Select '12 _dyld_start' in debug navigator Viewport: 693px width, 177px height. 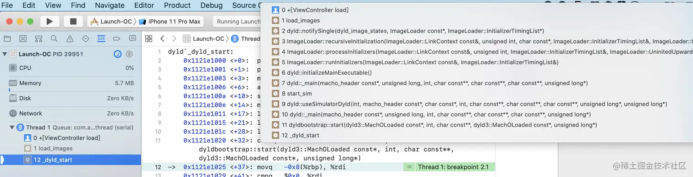[x=71, y=160]
